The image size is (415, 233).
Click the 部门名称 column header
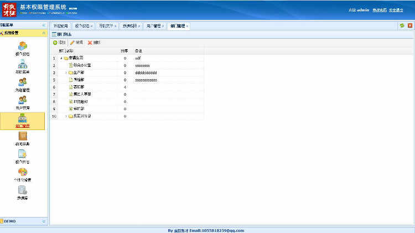(66, 51)
